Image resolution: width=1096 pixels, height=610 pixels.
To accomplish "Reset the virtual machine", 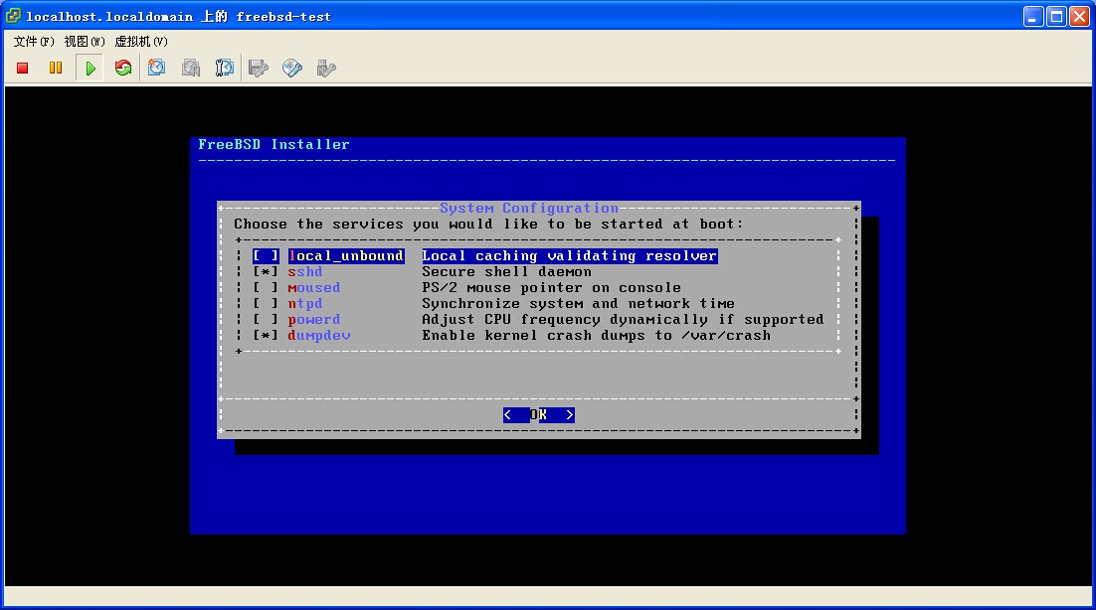I will (123, 68).
